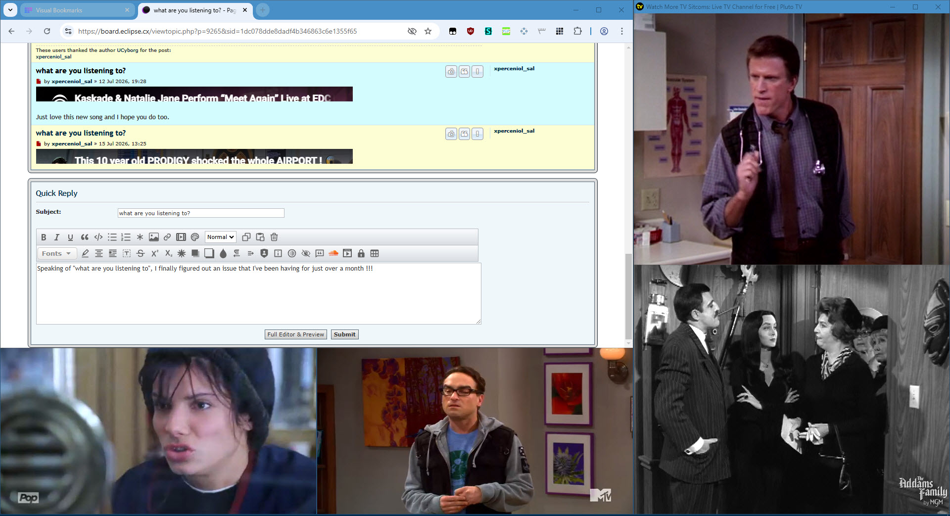The width and height of the screenshot is (950, 516).
Task: Apply the water drop toolbar icon
Action: [x=223, y=253]
